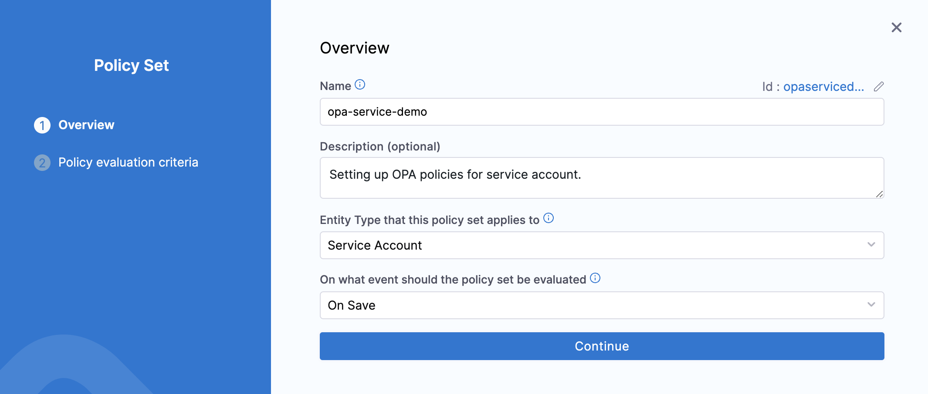Click inside the Name input field
This screenshot has height=394, width=928.
click(x=601, y=112)
